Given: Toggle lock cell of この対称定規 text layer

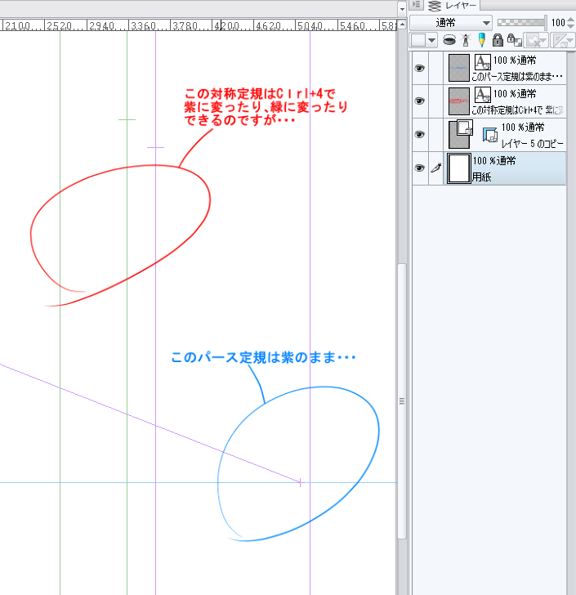Looking at the screenshot, I should point(436,101).
